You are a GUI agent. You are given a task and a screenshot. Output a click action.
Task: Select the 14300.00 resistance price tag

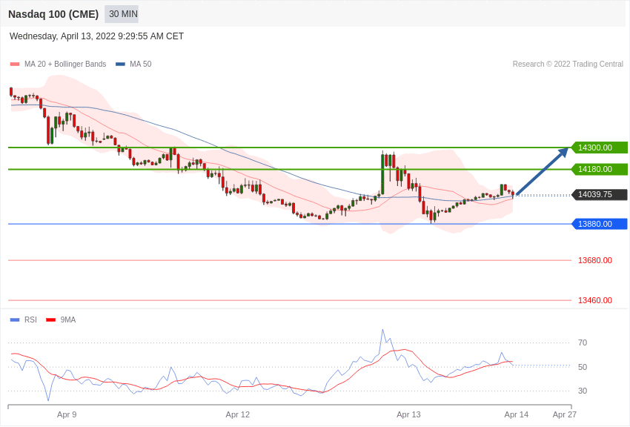point(600,148)
